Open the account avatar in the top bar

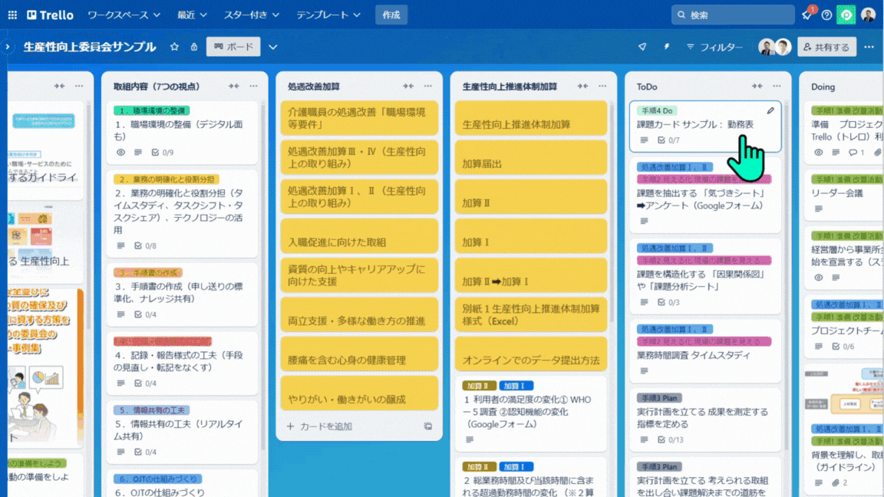pos(868,15)
